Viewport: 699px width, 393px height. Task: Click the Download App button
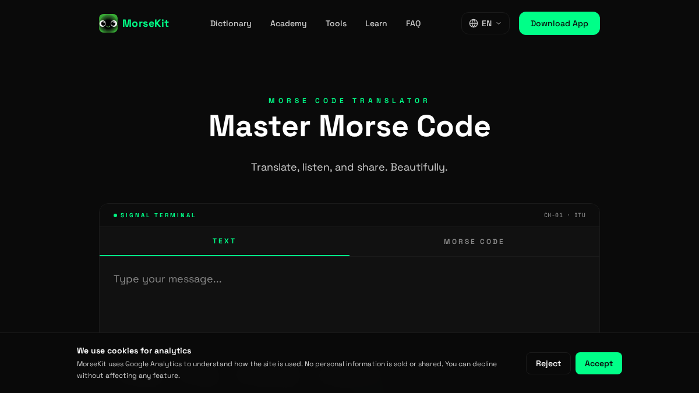[x=559, y=23]
